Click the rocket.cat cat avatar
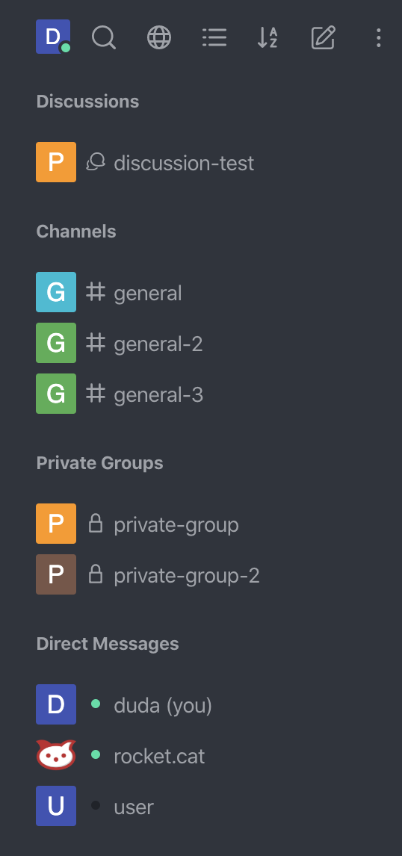 point(56,755)
